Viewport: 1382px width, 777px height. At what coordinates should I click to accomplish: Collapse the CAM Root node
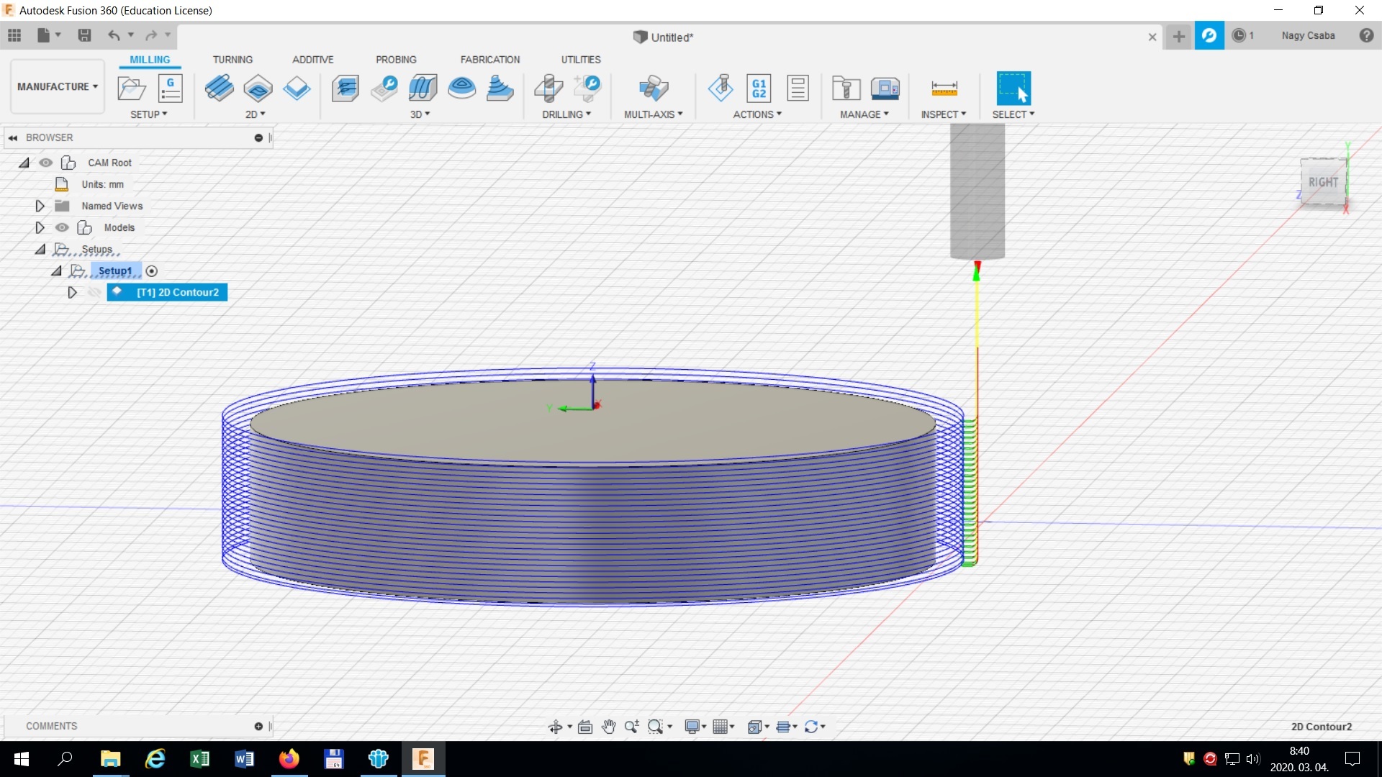click(24, 163)
